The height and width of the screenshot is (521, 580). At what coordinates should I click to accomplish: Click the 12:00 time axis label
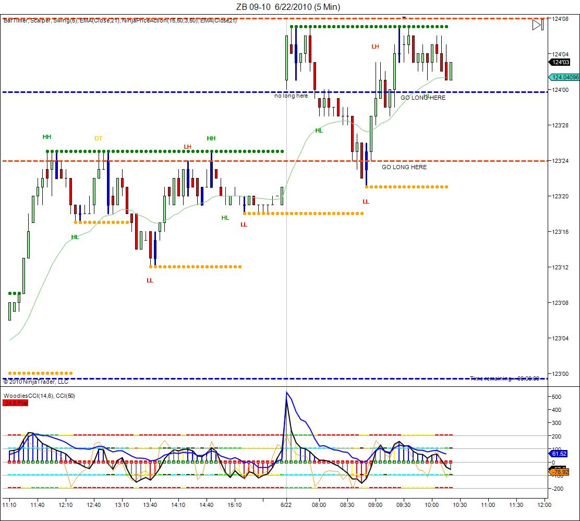click(544, 505)
